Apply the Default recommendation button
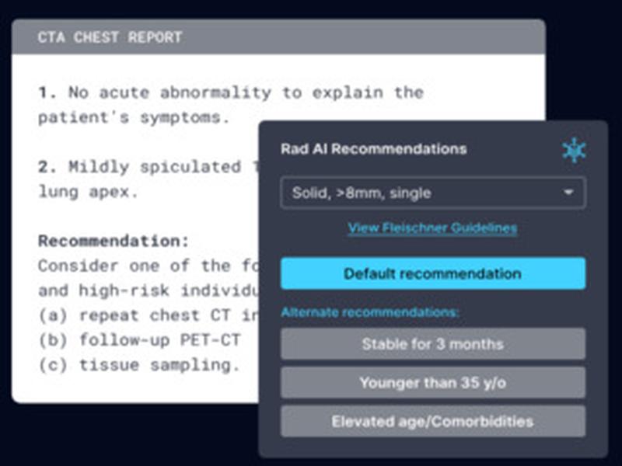 [433, 273]
